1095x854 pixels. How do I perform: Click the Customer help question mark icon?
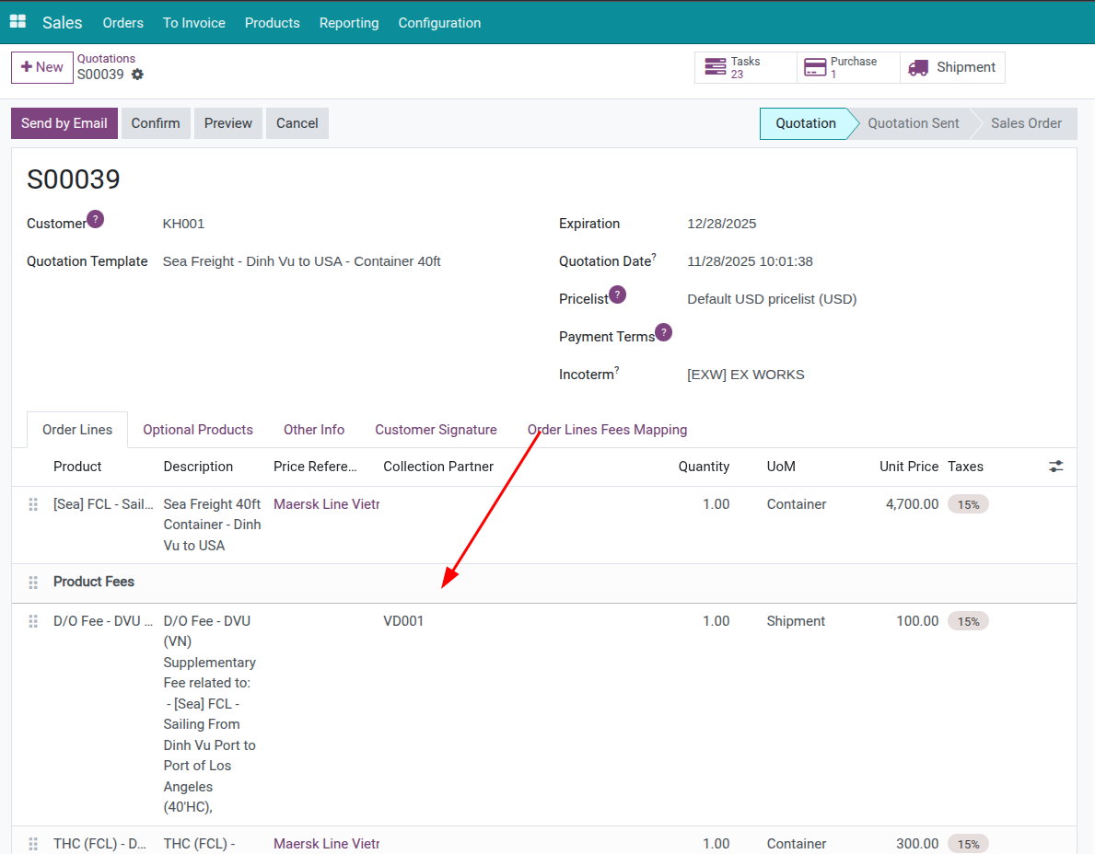coord(95,220)
